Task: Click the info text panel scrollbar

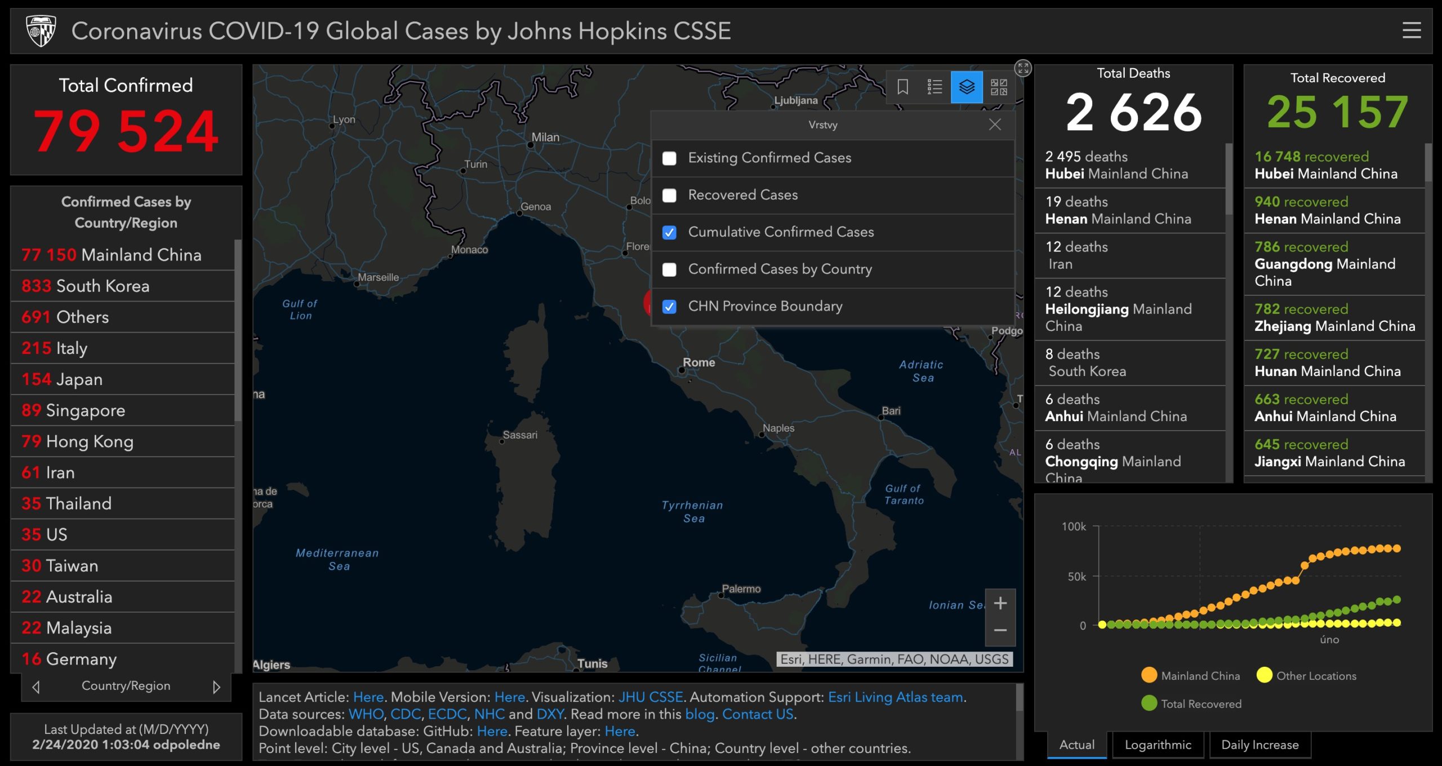Action: (1020, 698)
